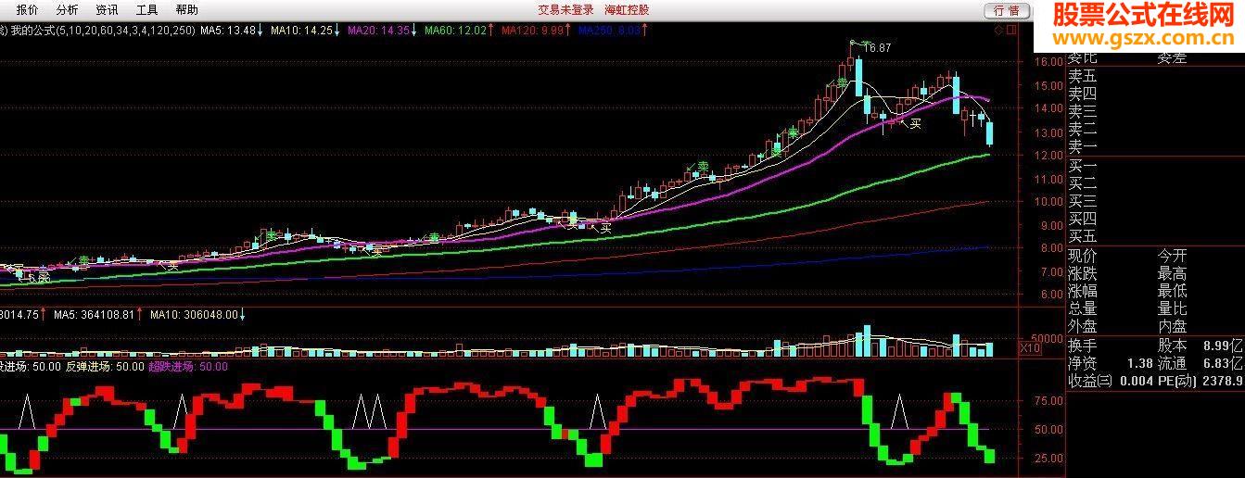Click the 涨幅 field label
Image resolution: width=1245 pixels, height=478 pixels.
(x=1082, y=292)
